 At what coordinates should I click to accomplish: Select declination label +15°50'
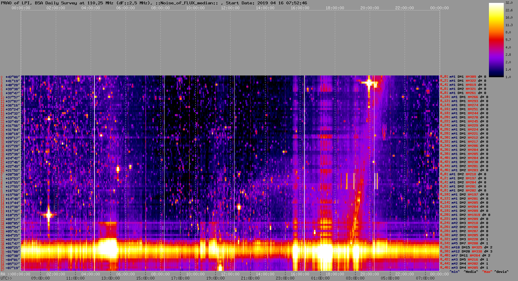pyautogui.click(x=12, y=195)
